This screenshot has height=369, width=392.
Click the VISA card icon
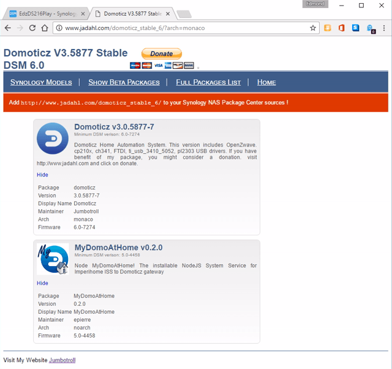pos(158,66)
